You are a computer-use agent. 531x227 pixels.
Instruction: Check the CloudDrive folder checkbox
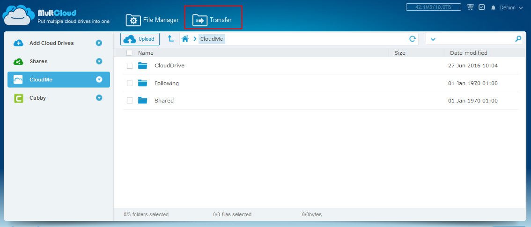click(130, 66)
